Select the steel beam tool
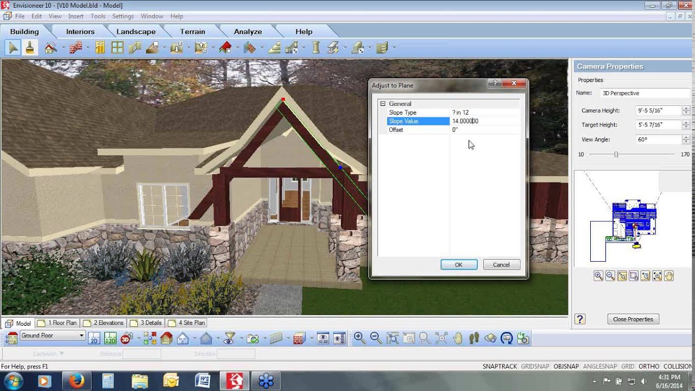Image resolution: width=695 pixels, height=391 pixels. tap(333, 48)
